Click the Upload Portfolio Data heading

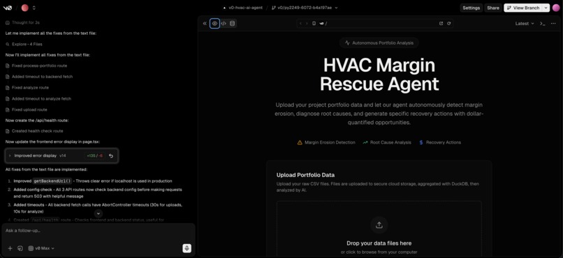[305, 175]
